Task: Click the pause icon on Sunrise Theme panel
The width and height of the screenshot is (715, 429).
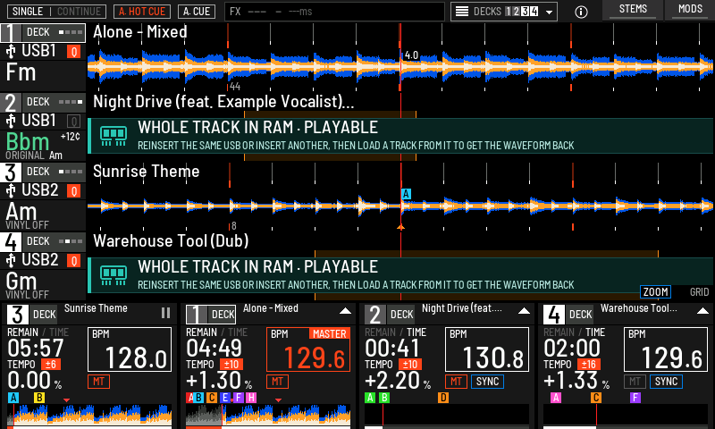Action: [165, 313]
